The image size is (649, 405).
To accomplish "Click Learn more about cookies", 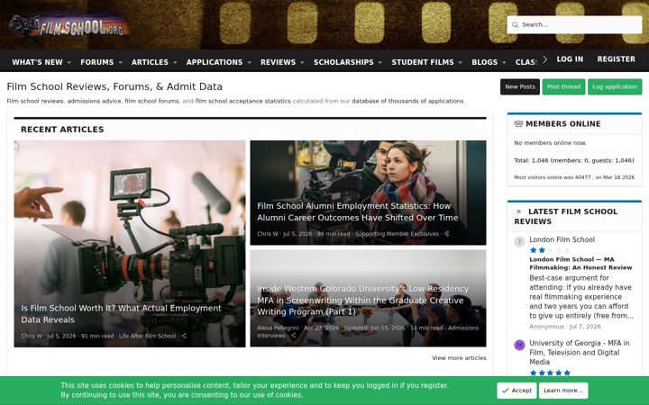I will point(562,391).
